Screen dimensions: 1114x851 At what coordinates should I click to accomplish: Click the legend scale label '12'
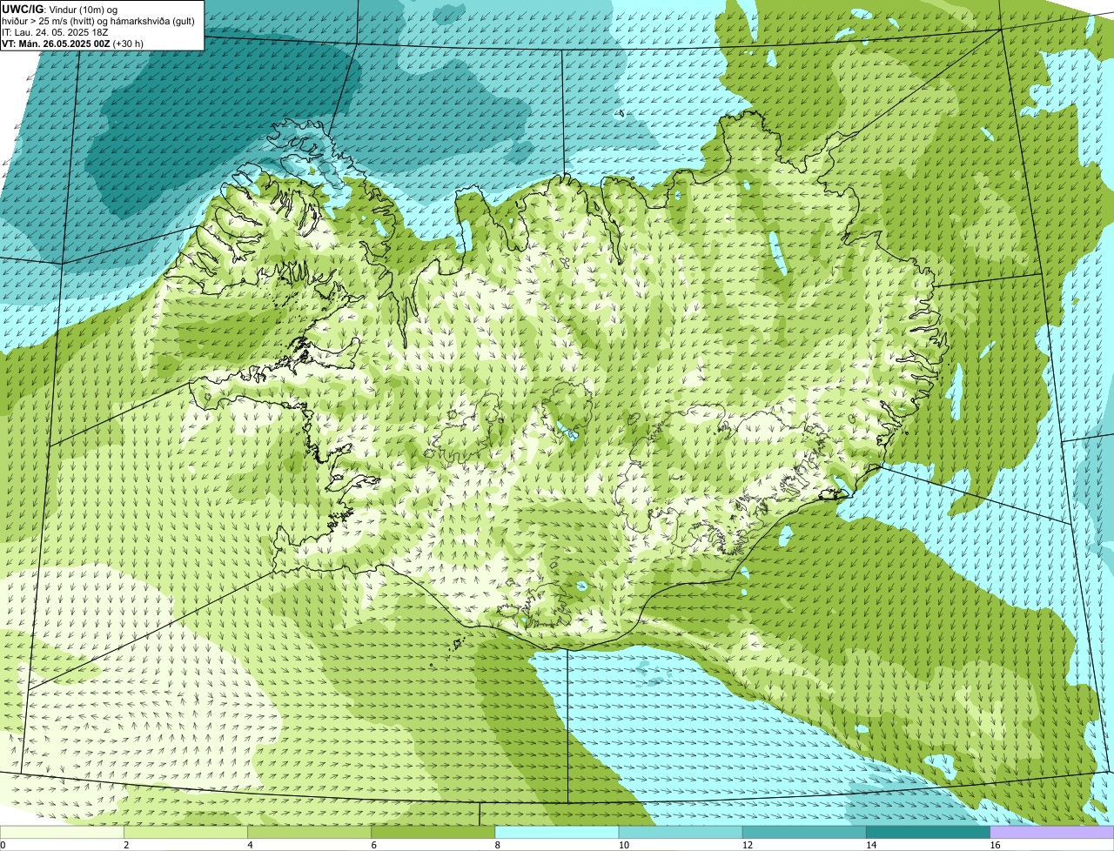[748, 845]
